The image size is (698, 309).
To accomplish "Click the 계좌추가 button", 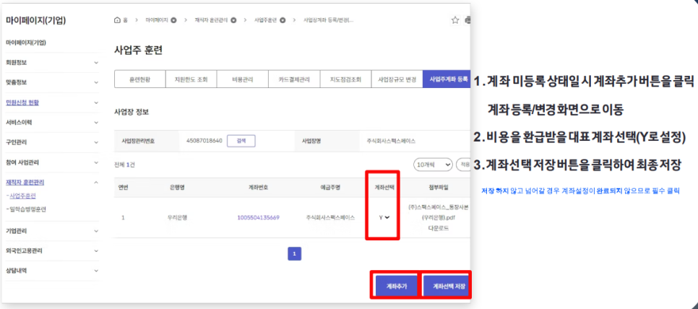I will click(395, 285).
